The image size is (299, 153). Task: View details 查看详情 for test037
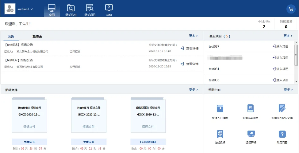click(192, 64)
